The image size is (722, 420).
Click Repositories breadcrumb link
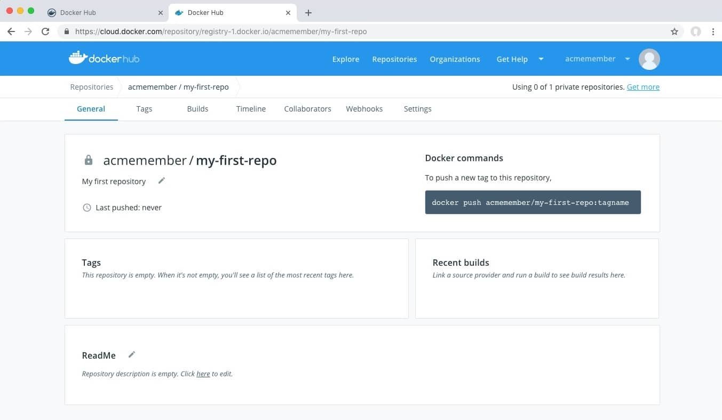92,87
